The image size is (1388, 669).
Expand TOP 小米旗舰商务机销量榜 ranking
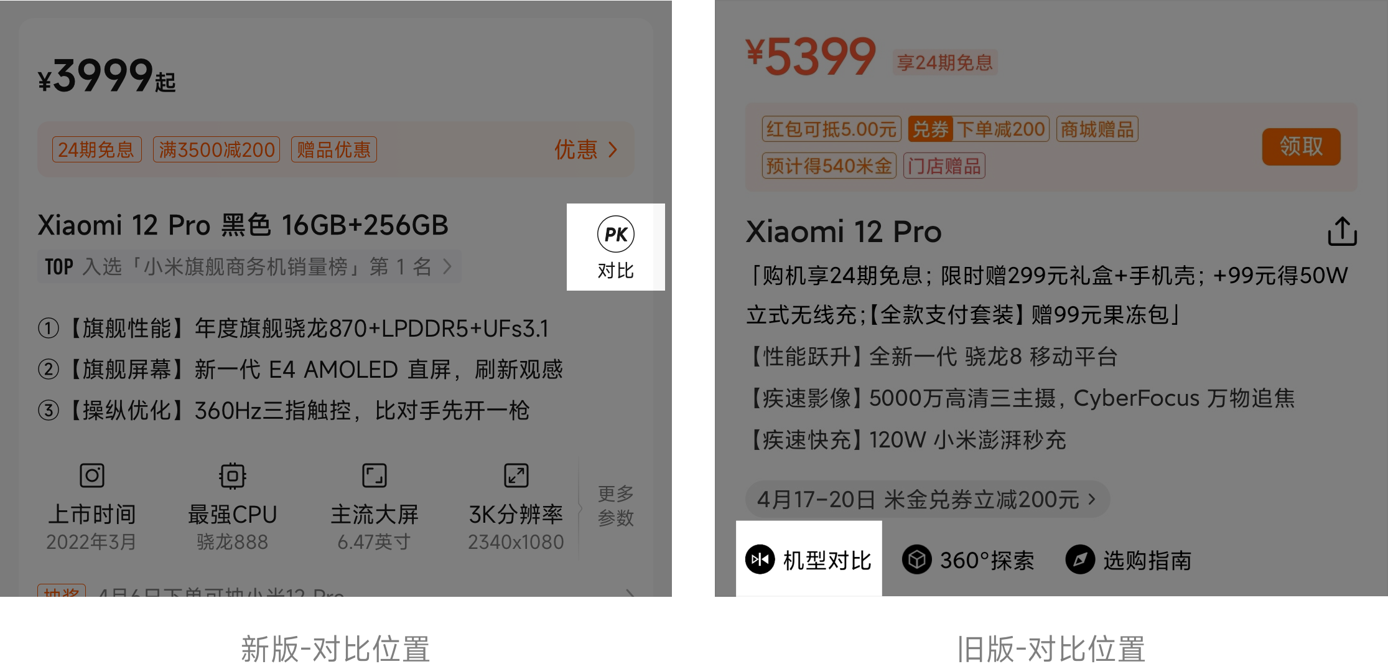249,266
